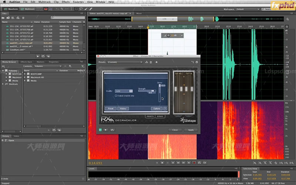Image resolution: width=296 pixels, height=185 pixels.
Task: Switch to Multitrack editor view
Action: click(27, 9)
